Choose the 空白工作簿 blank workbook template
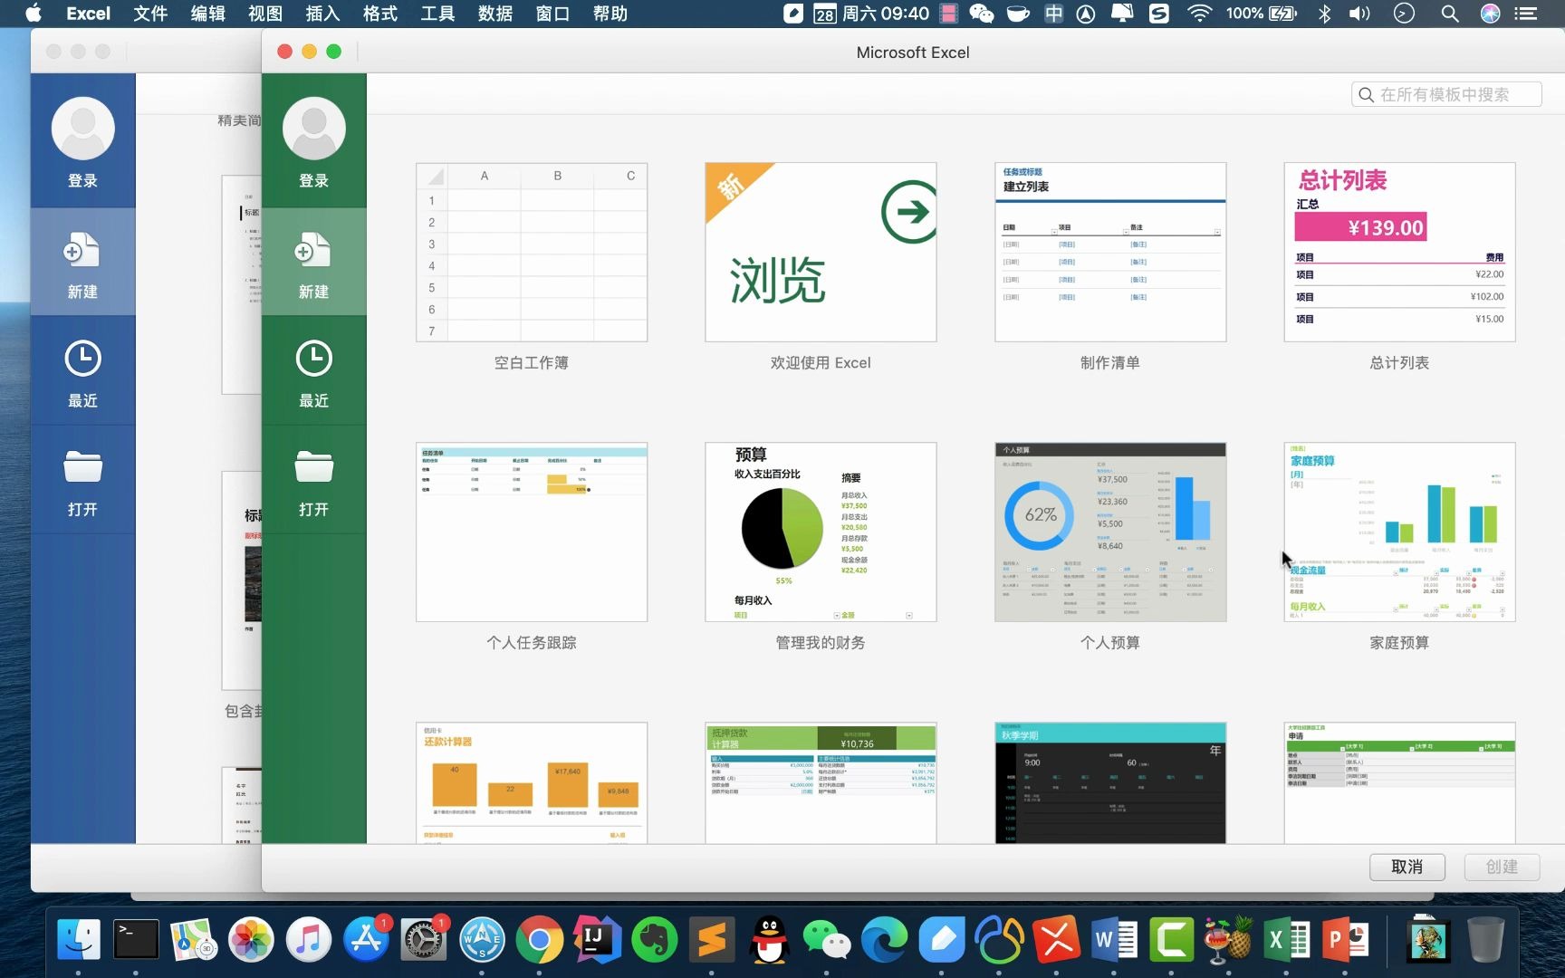The image size is (1565, 978). point(532,252)
